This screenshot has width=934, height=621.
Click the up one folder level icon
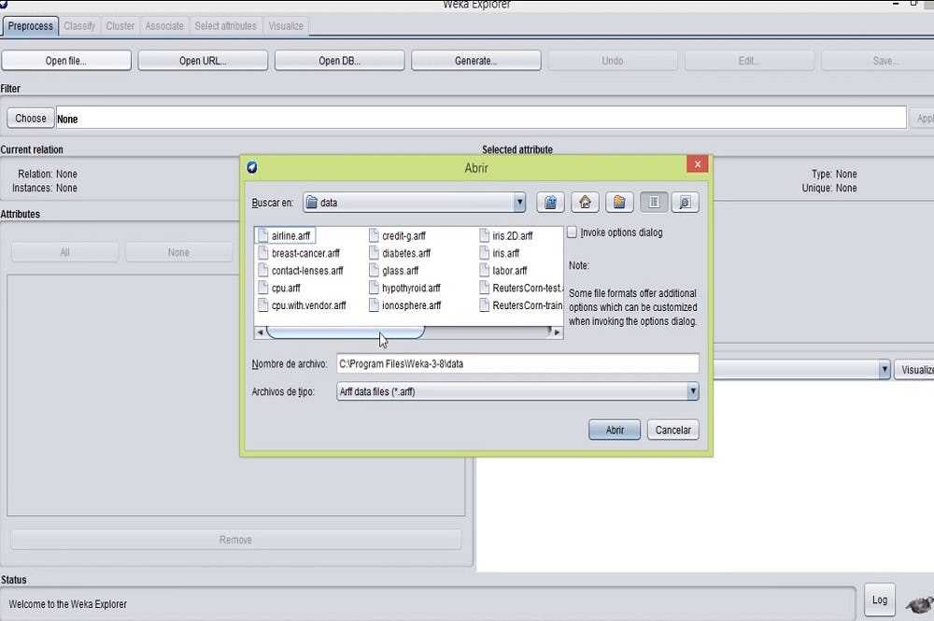pos(551,202)
